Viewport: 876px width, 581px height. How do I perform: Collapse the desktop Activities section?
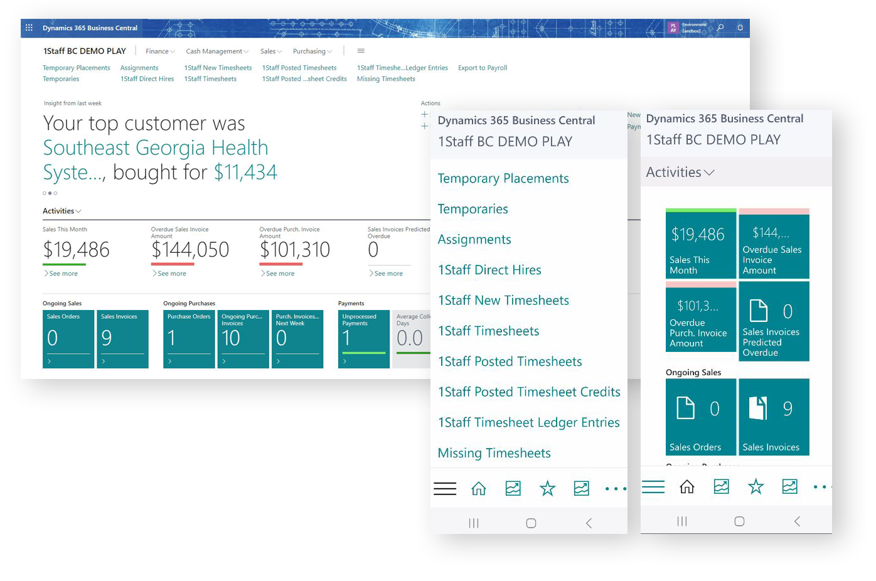click(x=61, y=211)
